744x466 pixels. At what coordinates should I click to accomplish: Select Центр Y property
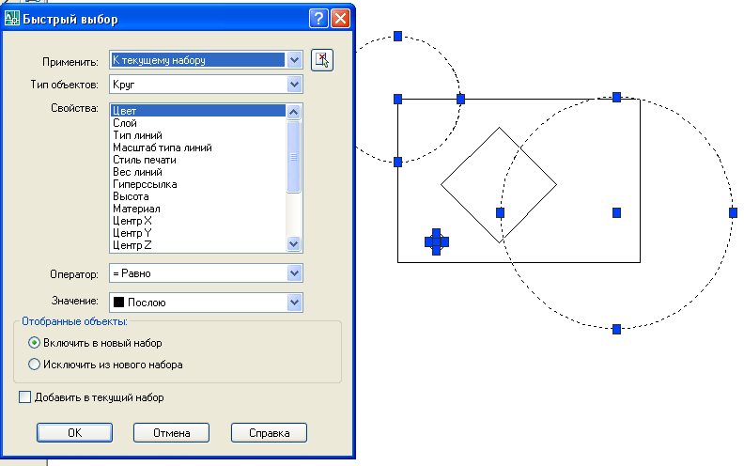[x=198, y=233]
